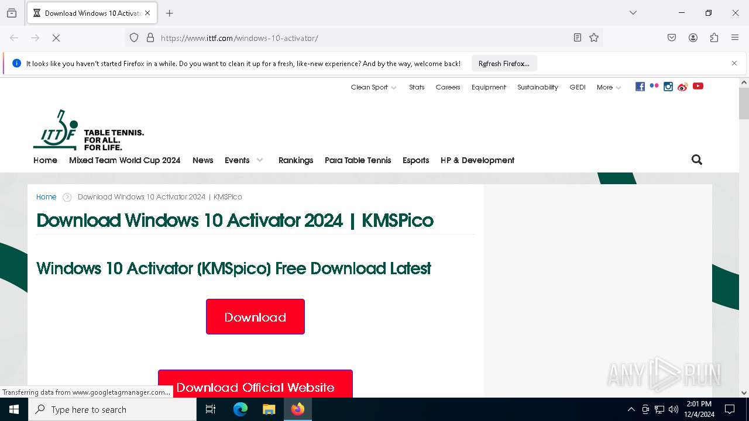Image resolution: width=749 pixels, height=421 pixels.
Task: Open the ITTF Flickr icon
Action: click(x=654, y=86)
